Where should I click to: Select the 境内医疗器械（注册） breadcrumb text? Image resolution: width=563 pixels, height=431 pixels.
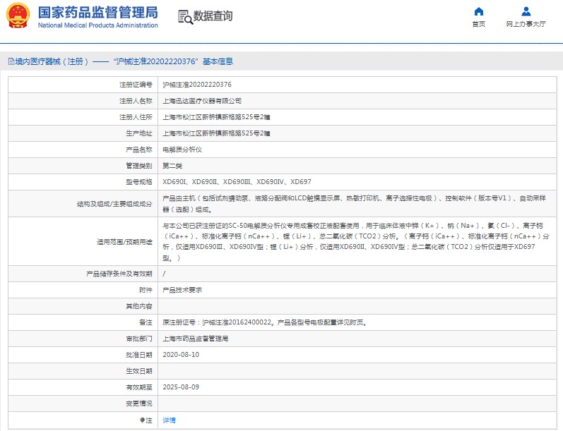click(52, 61)
